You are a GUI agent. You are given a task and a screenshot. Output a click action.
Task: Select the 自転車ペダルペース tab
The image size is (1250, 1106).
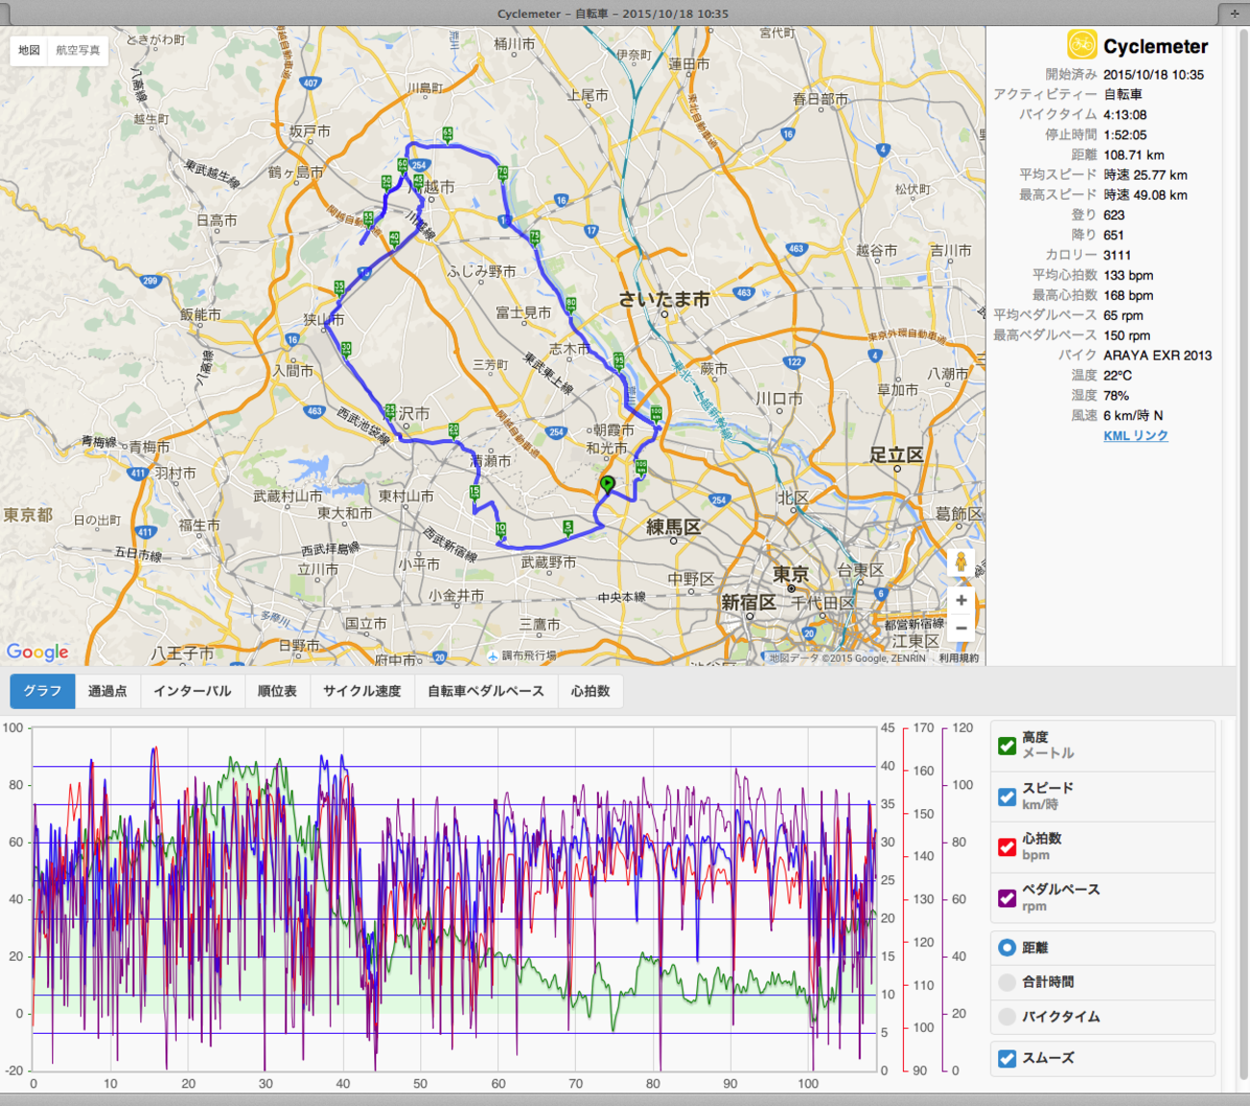click(x=486, y=691)
